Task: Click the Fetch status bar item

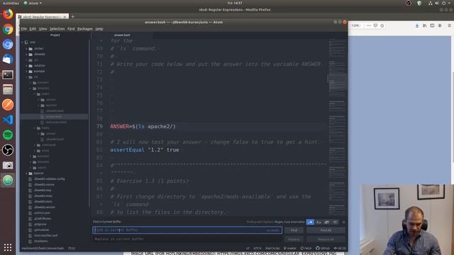Action: 306,248
